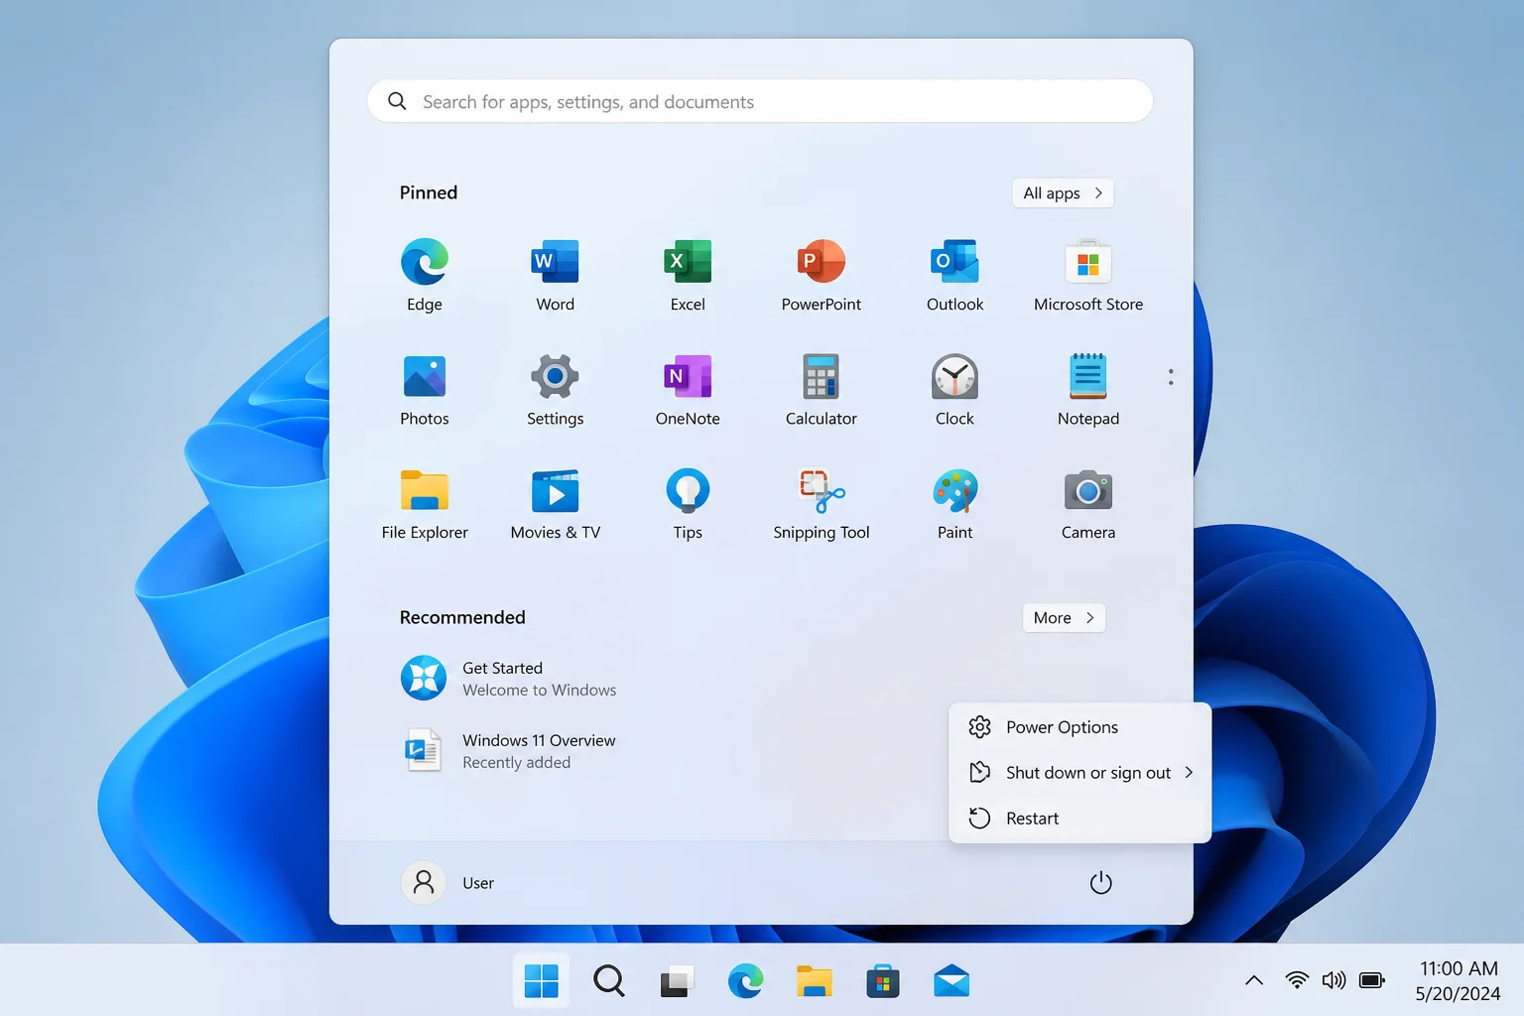Click the volume speaker icon
Image resolution: width=1524 pixels, height=1016 pixels.
pos(1333,980)
